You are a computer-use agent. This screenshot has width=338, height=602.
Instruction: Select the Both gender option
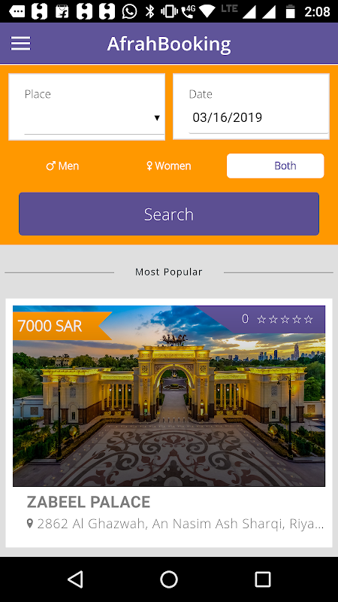coord(275,166)
